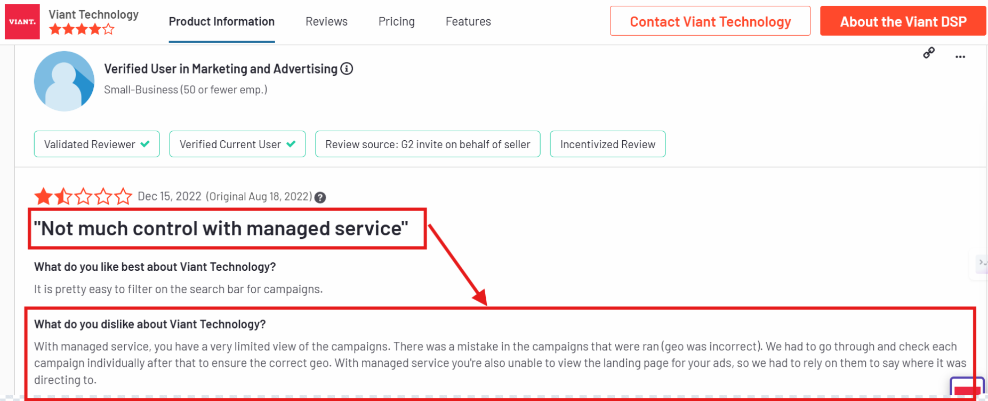Click 'What do you dislike' heading
988x401 pixels.
[150, 324]
